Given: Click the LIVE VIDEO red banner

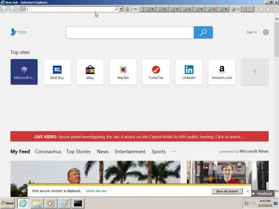Looking at the screenshot, I should pyautogui.click(x=139, y=137).
